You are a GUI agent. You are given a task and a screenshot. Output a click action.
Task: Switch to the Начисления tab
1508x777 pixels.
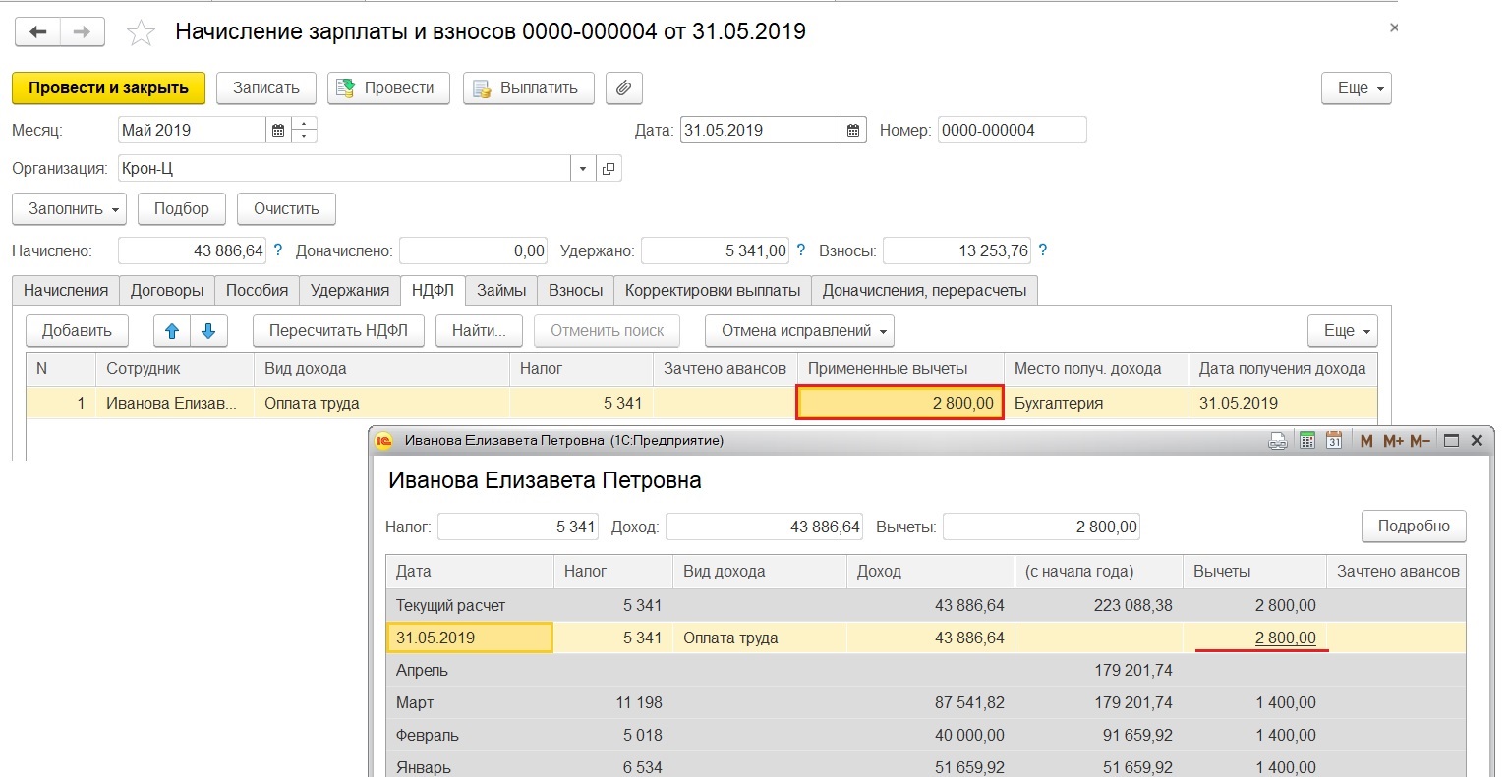tap(66, 290)
